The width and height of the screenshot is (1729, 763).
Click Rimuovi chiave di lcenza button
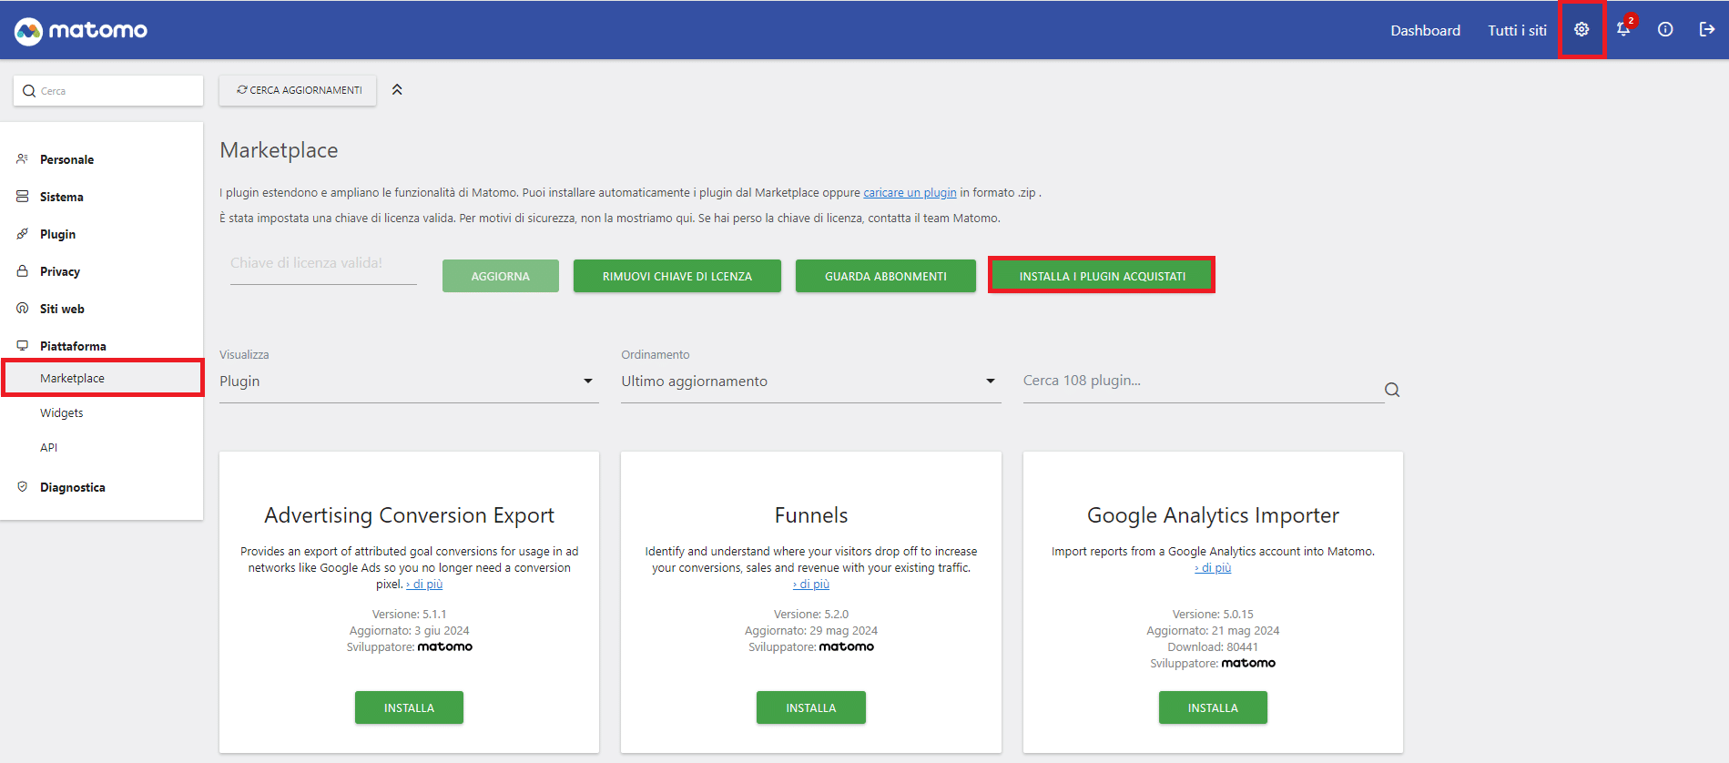point(677,276)
